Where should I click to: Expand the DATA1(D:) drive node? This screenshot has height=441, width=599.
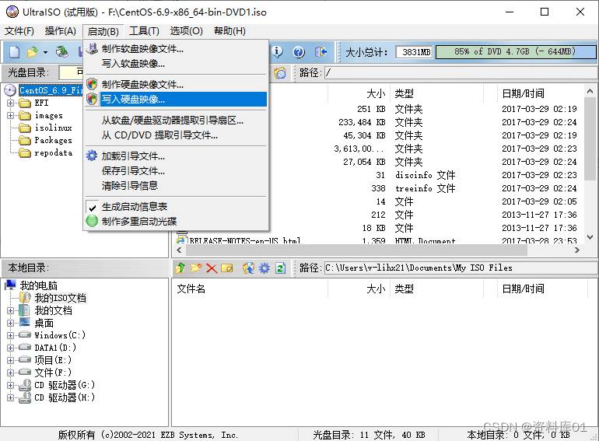10,348
